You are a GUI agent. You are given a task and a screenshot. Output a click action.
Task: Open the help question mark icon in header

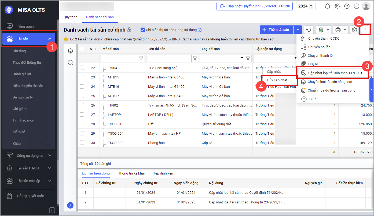(347, 6)
